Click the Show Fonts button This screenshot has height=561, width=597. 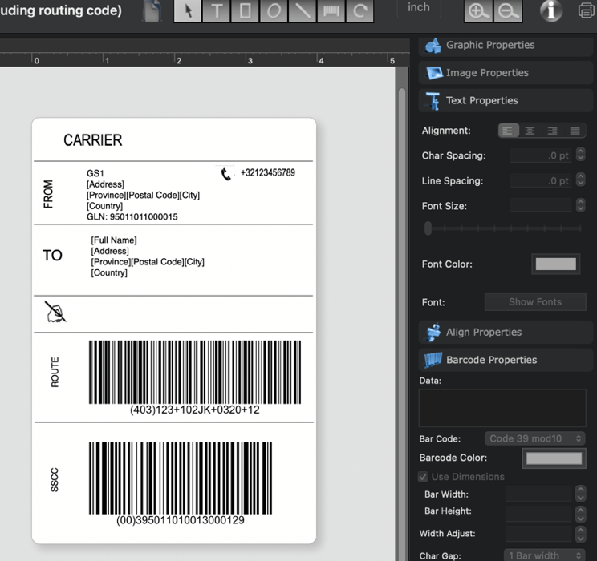pos(535,302)
